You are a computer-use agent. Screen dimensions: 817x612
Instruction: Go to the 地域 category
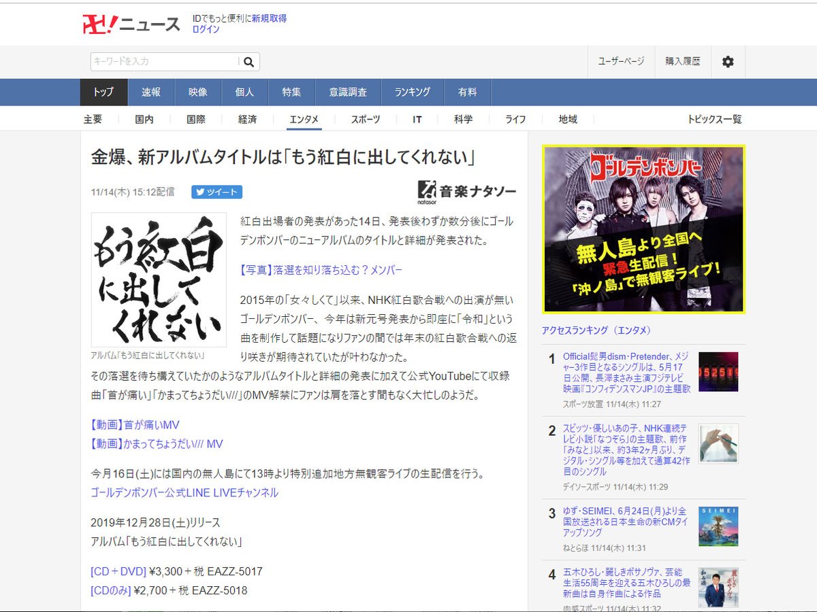568,119
